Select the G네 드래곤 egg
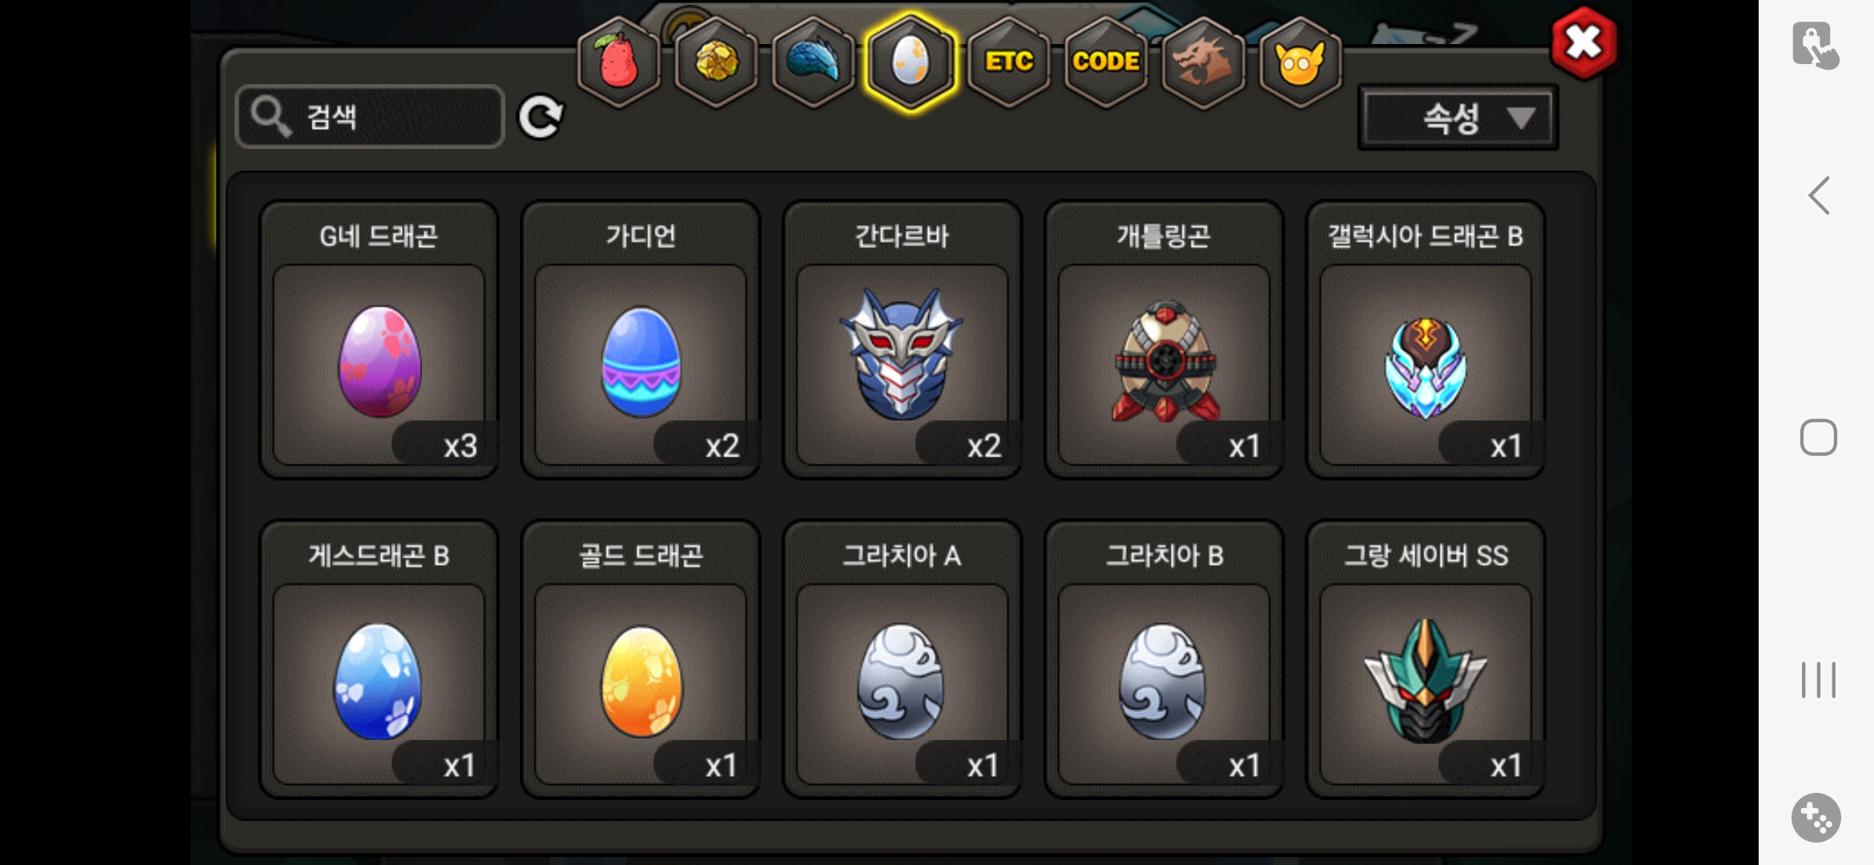The image size is (1874, 865). point(379,340)
